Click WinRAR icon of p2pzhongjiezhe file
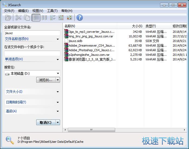This screenshot has height=149, width=189. [66, 54]
